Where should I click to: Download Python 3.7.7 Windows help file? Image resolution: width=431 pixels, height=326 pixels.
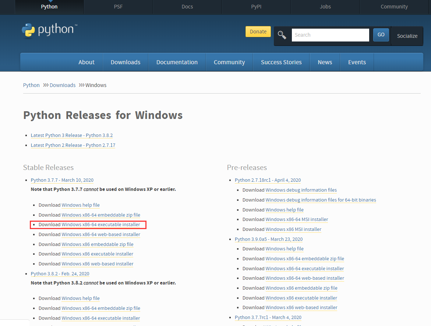[x=81, y=205]
